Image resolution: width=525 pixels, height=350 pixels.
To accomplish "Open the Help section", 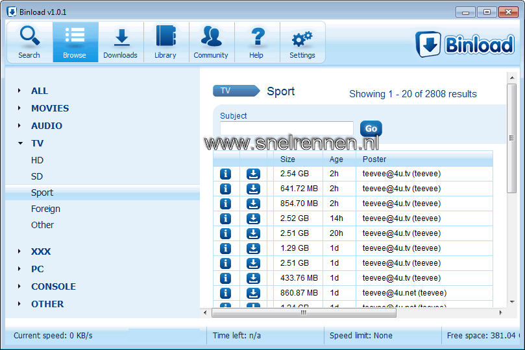I will 257,42.
